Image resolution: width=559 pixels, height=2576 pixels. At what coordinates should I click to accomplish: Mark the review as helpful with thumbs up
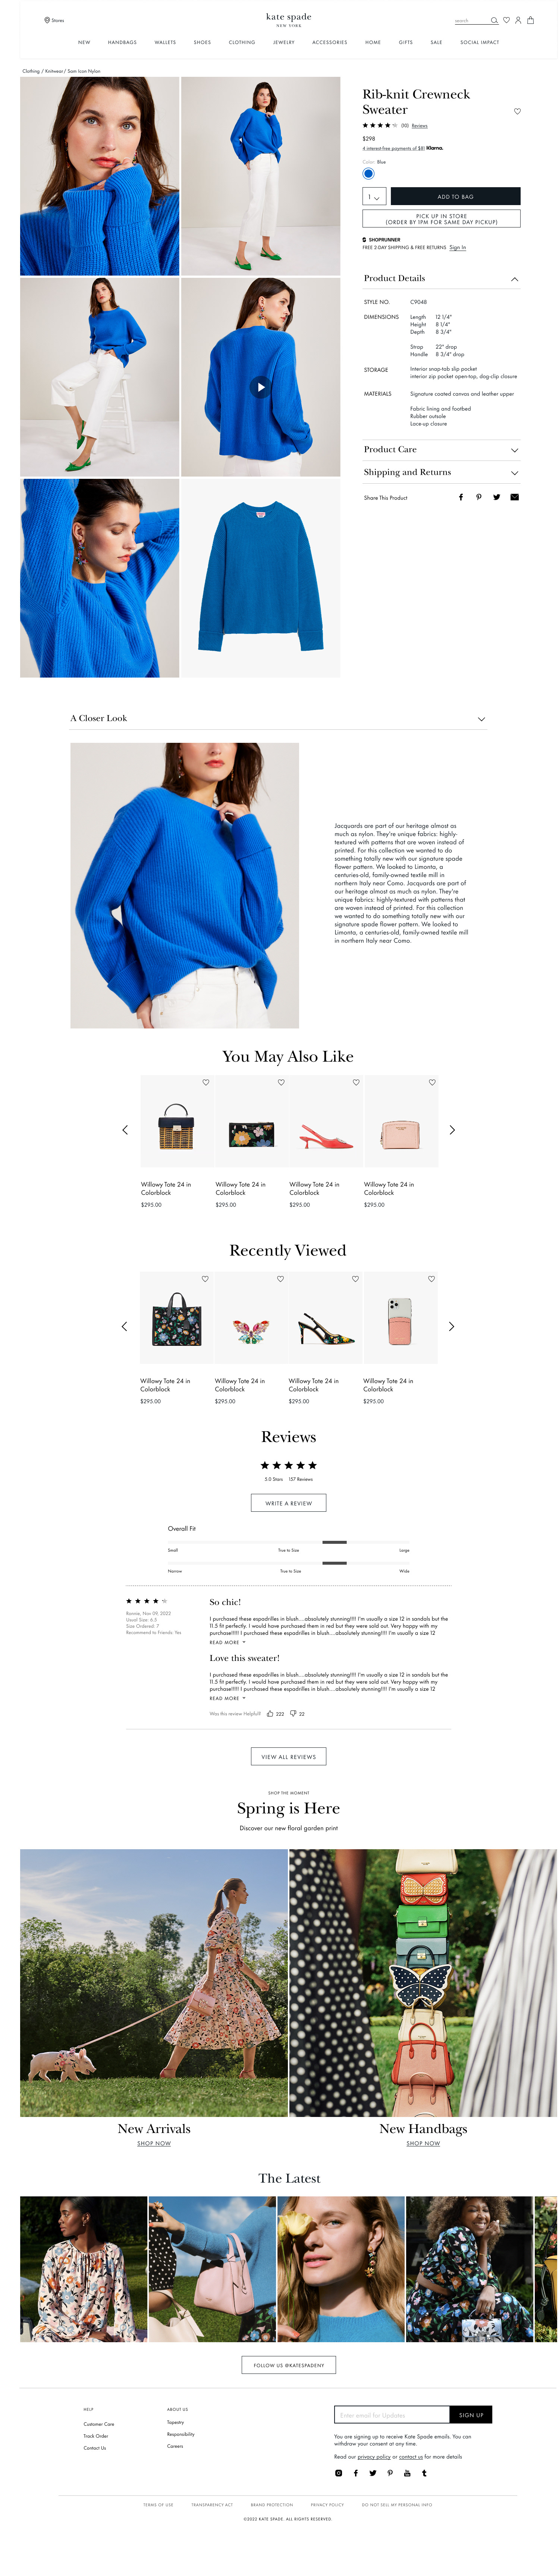pyautogui.click(x=270, y=1713)
